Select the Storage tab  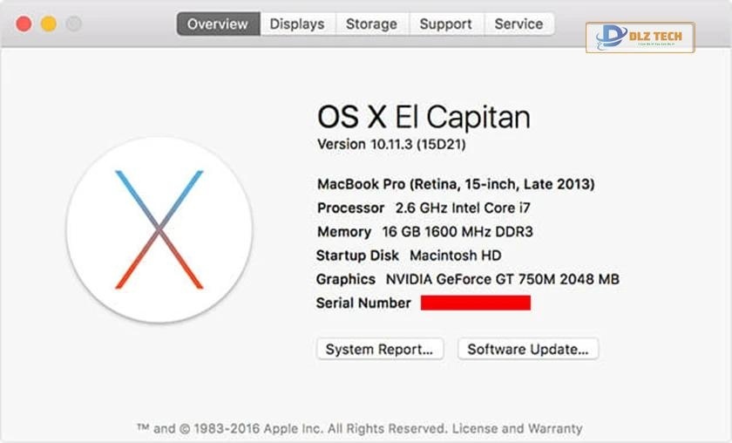(371, 24)
